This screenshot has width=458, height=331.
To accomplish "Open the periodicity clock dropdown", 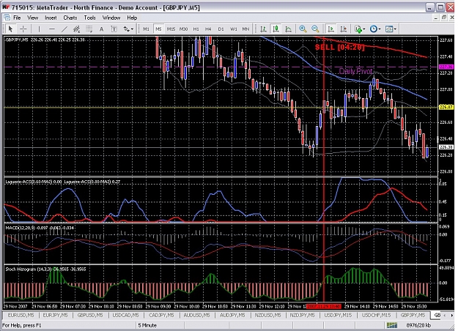I will click(x=375, y=29).
